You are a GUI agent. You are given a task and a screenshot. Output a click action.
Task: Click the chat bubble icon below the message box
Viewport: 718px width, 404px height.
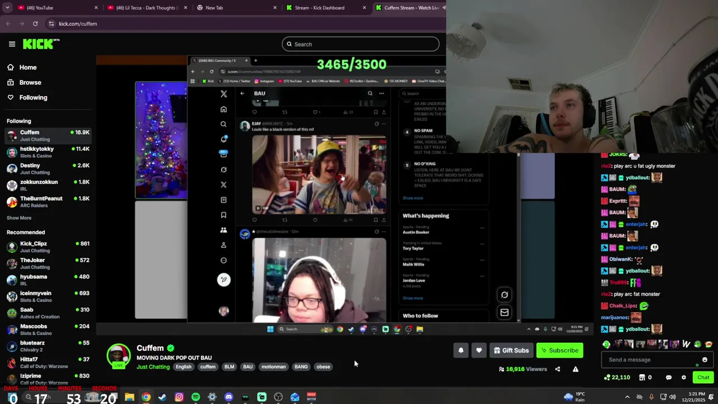[x=669, y=378]
